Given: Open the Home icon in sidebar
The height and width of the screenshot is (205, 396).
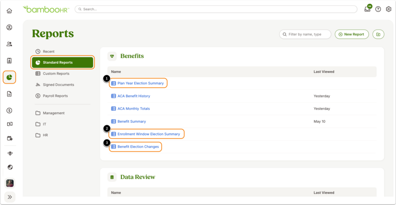Looking at the screenshot, I should 9,11.
